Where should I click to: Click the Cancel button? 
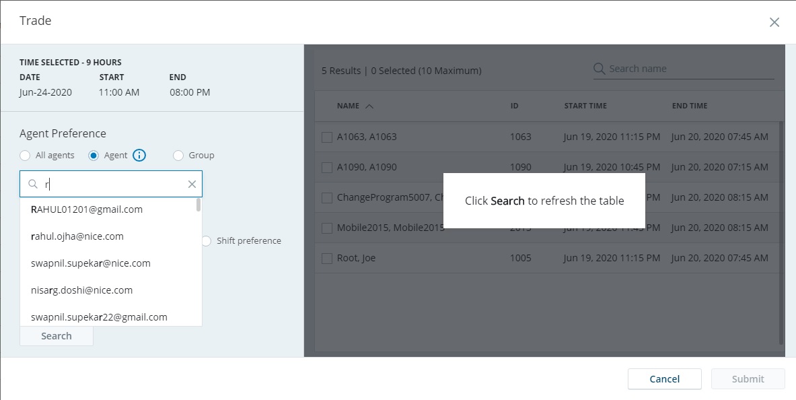coord(664,379)
